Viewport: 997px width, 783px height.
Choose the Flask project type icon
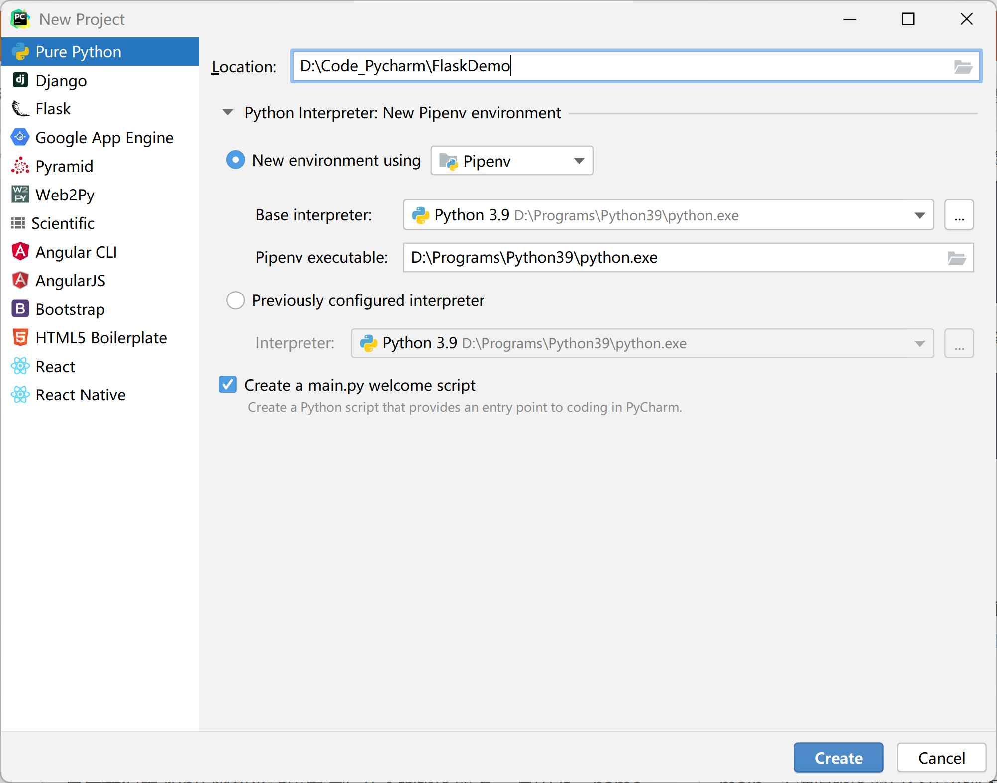click(x=20, y=109)
